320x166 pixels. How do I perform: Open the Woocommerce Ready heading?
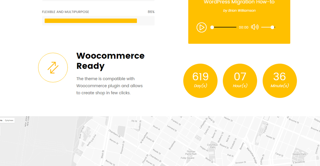tap(110, 61)
